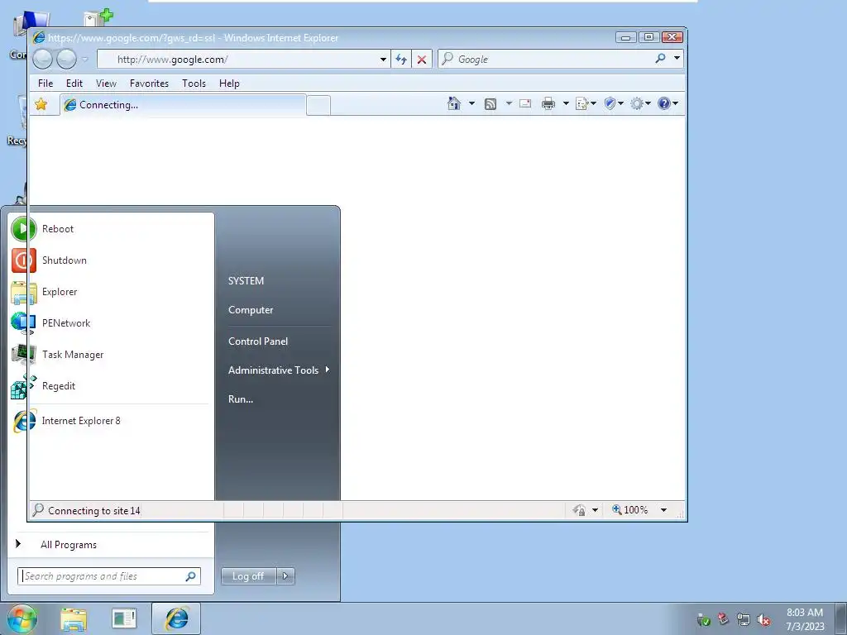Click the security zone lock icon in status bar
Viewport: 847px width, 635px height.
click(x=580, y=510)
